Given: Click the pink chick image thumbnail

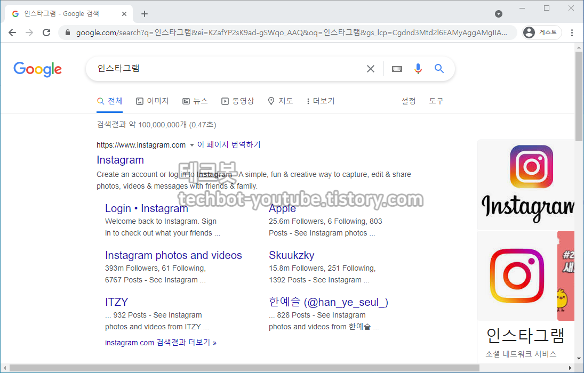Looking at the screenshot, I should pyautogui.click(x=566, y=276).
